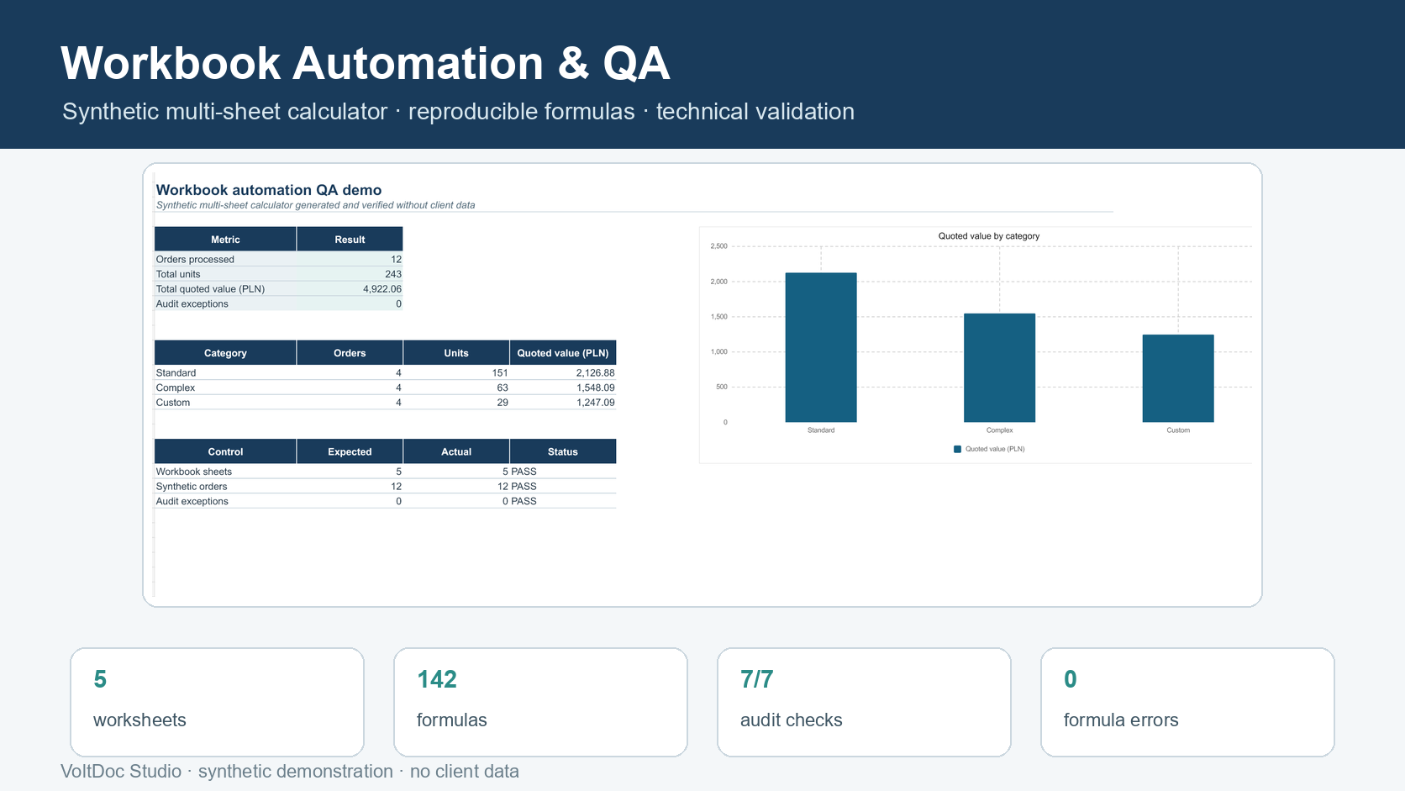Click the Quoted value (PLN) legend swatch

(957, 449)
